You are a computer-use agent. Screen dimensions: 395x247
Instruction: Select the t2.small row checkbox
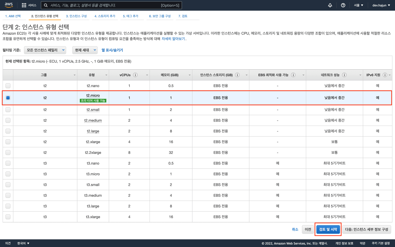(x=8, y=110)
